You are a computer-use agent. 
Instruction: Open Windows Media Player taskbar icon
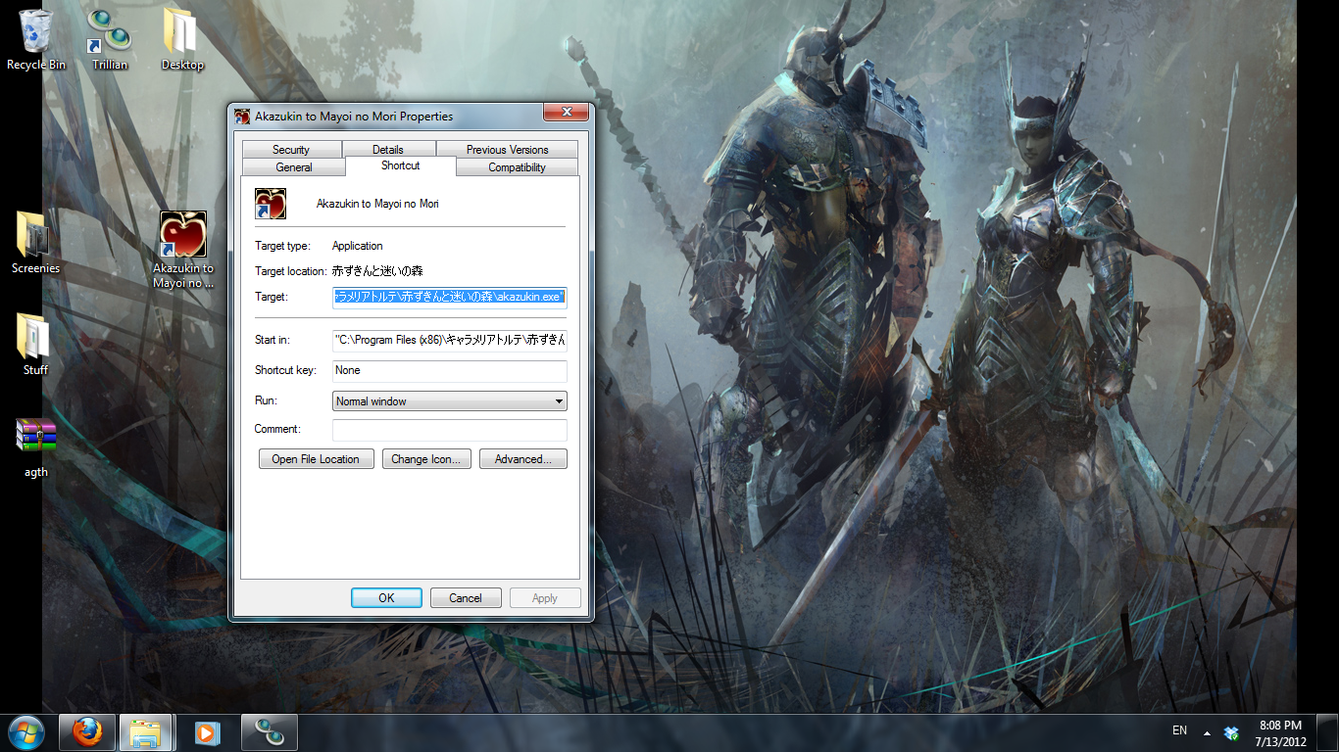207,732
